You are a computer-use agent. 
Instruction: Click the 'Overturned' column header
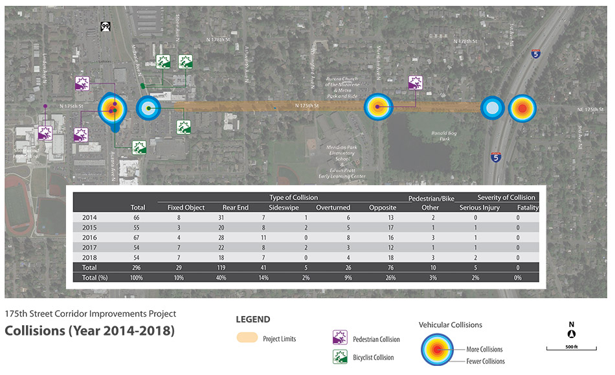click(x=333, y=207)
